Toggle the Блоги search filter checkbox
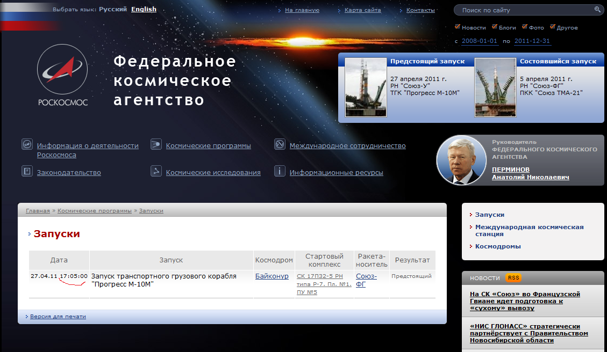Viewport: 607px width, 352px height. (495, 27)
